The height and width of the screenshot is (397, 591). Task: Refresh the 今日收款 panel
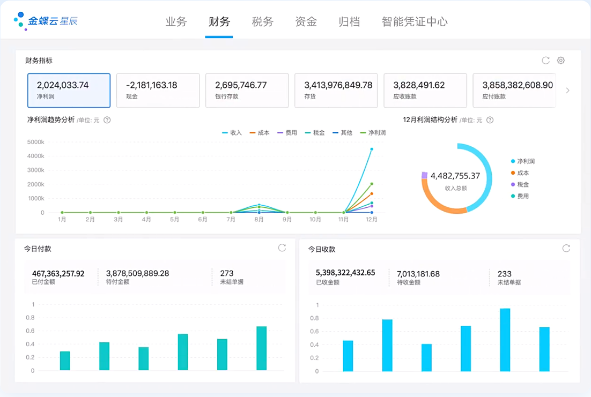(x=566, y=248)
